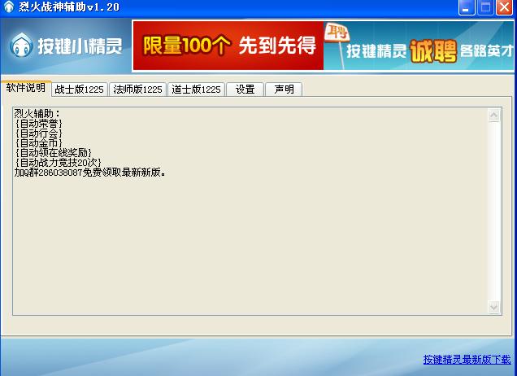This screenshot has width=517, height=376.
Task: Maximize the 烈火战神辅助 window
Action: [485, 8]
